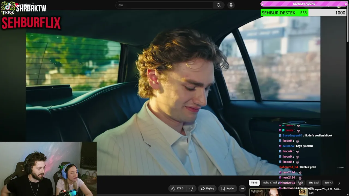Select the Size özel filter chip
Viewport: 349px width, 196px height.
(314, 183)
